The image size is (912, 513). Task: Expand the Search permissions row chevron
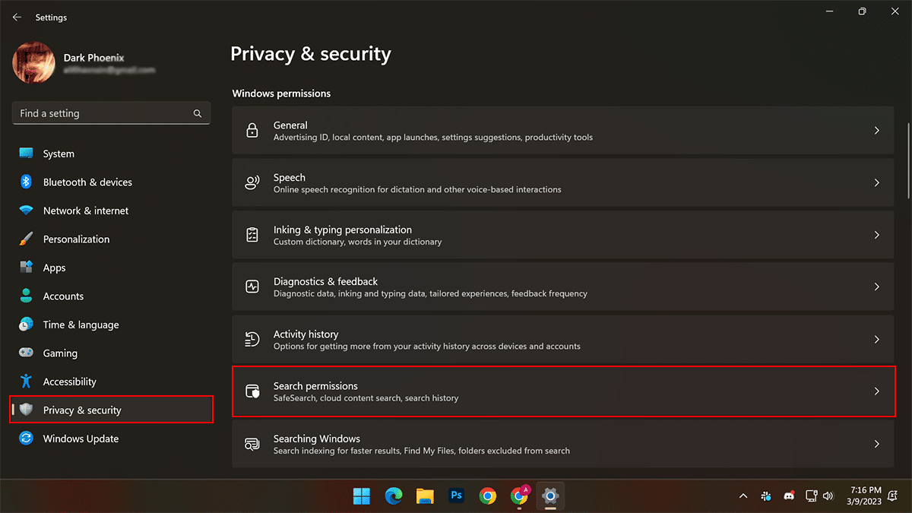(876, 391)
